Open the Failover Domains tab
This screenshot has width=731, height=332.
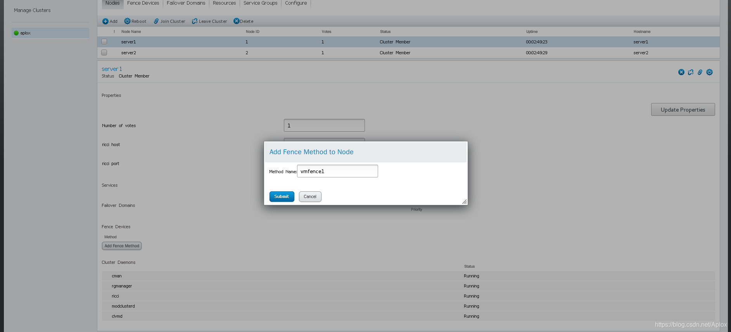186,3
